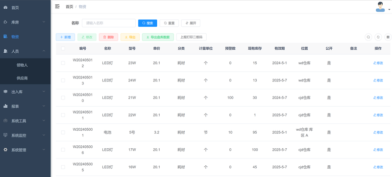This screenshot has height=177, width=392.
Task: Click the 上报打印二维码 button
Action: (x=191, y=37)
